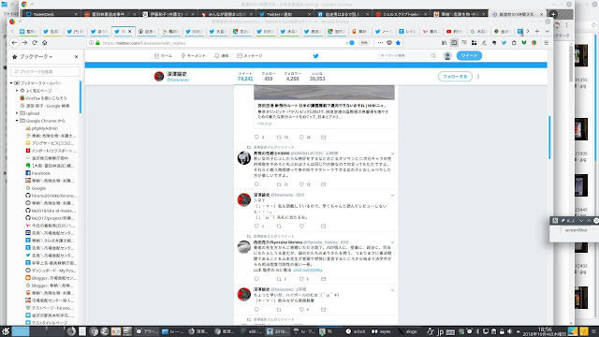599x337 pixels.
Task: Click the blue ツイート button
Action: tap(469, 56)
